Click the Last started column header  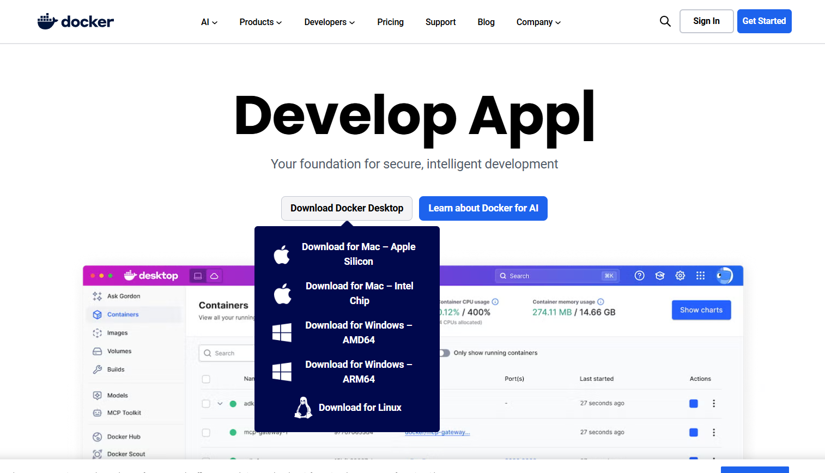point(597,379)
